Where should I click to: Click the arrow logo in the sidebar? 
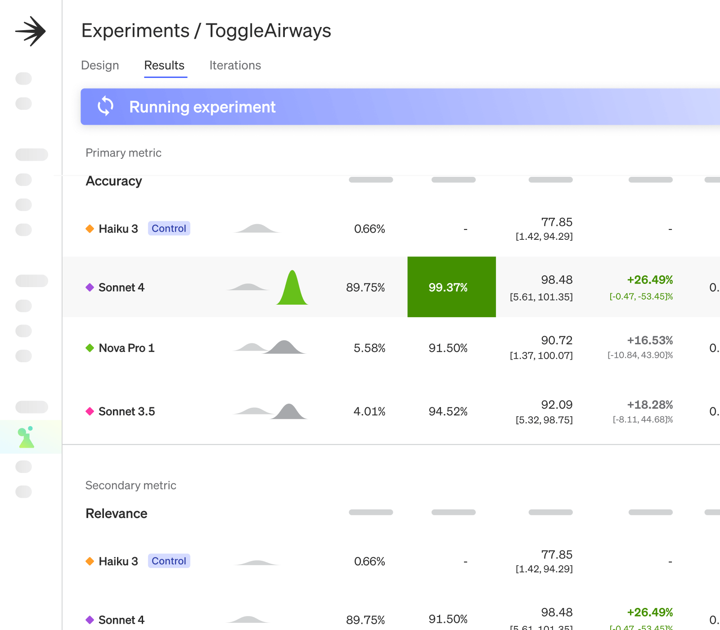point(31,31)
